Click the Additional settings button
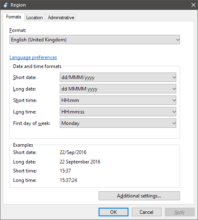Viewport: 198px width, 220px height. tap(139, 196)
